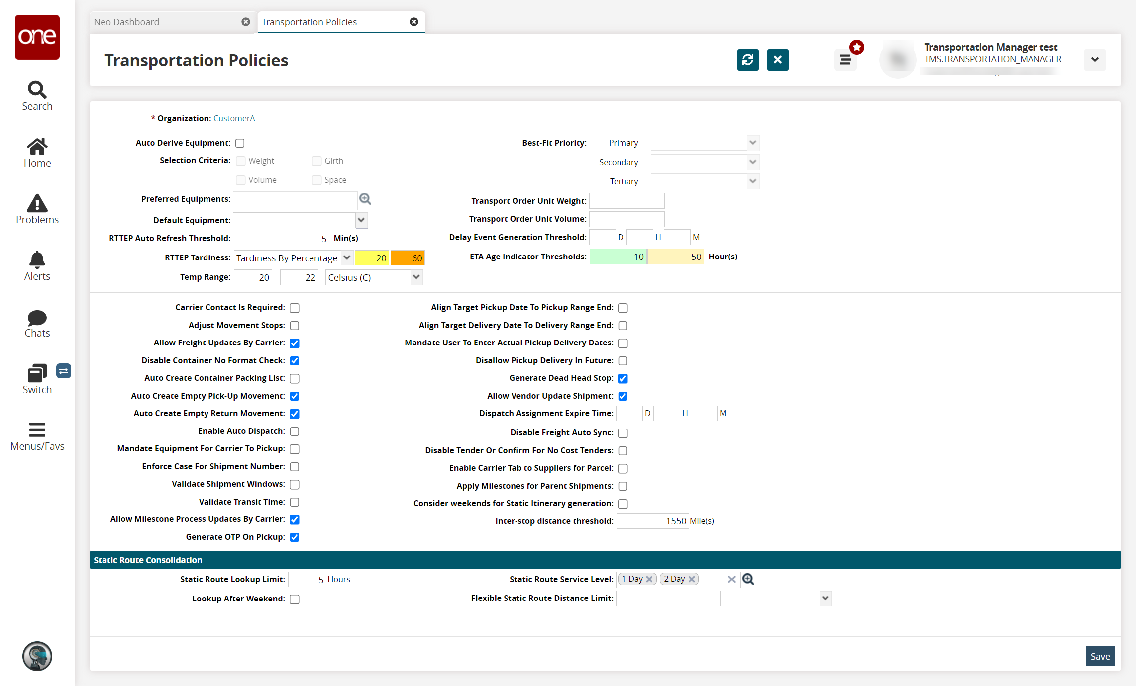Click the orange RTTEP Tardiness 60 field
Viewport: 1136px width, 686px height.
click(x=408, y=258)
